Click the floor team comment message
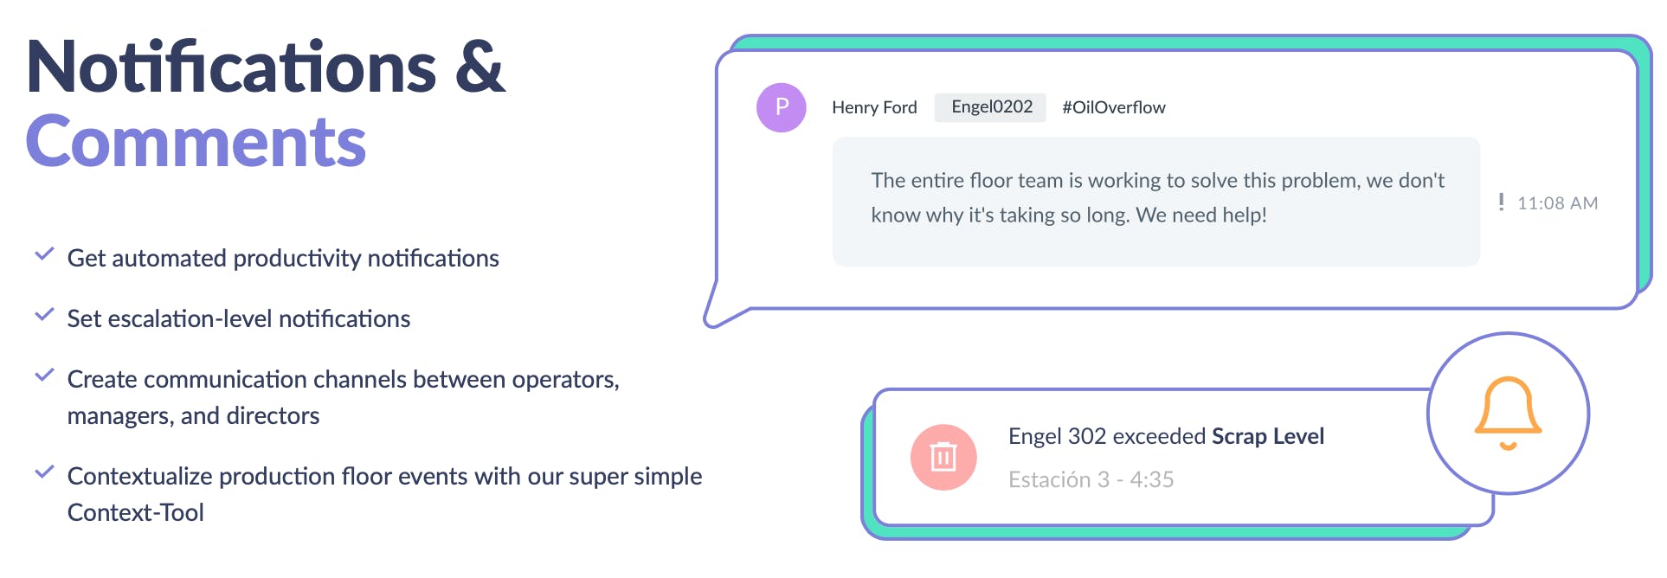This screenshot has height=578, width=1667. [1155, 198]
